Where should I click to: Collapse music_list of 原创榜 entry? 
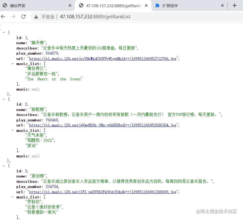13,197
